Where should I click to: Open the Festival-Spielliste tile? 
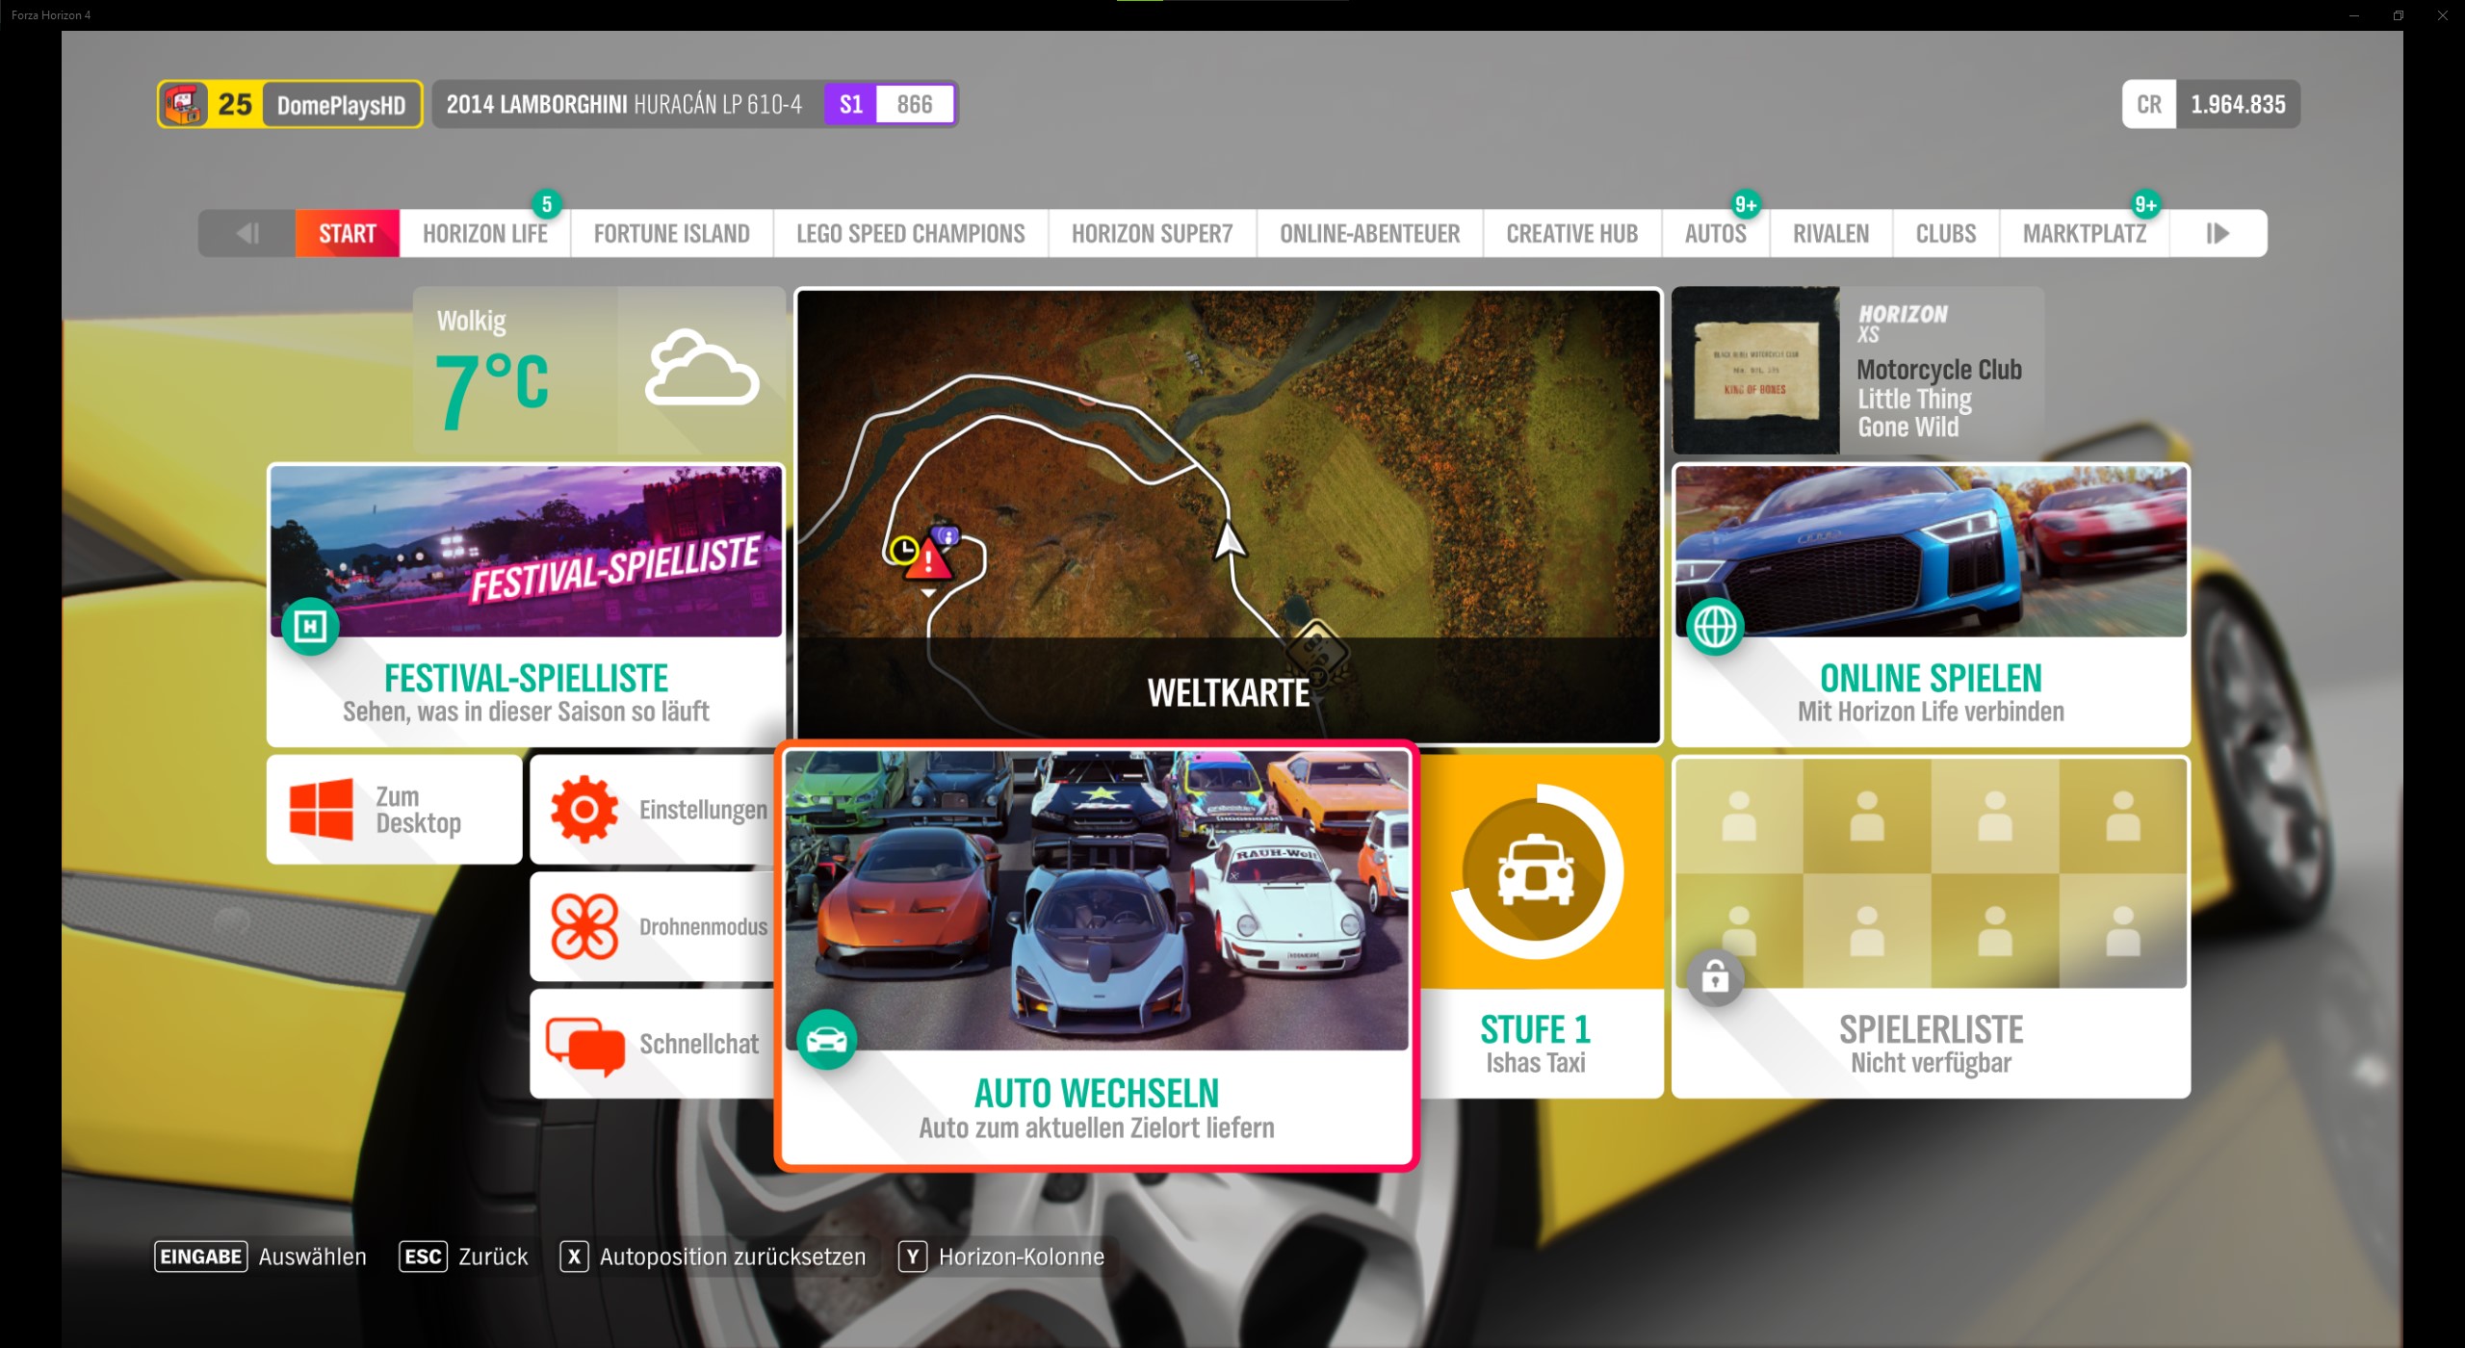(526, 605)
